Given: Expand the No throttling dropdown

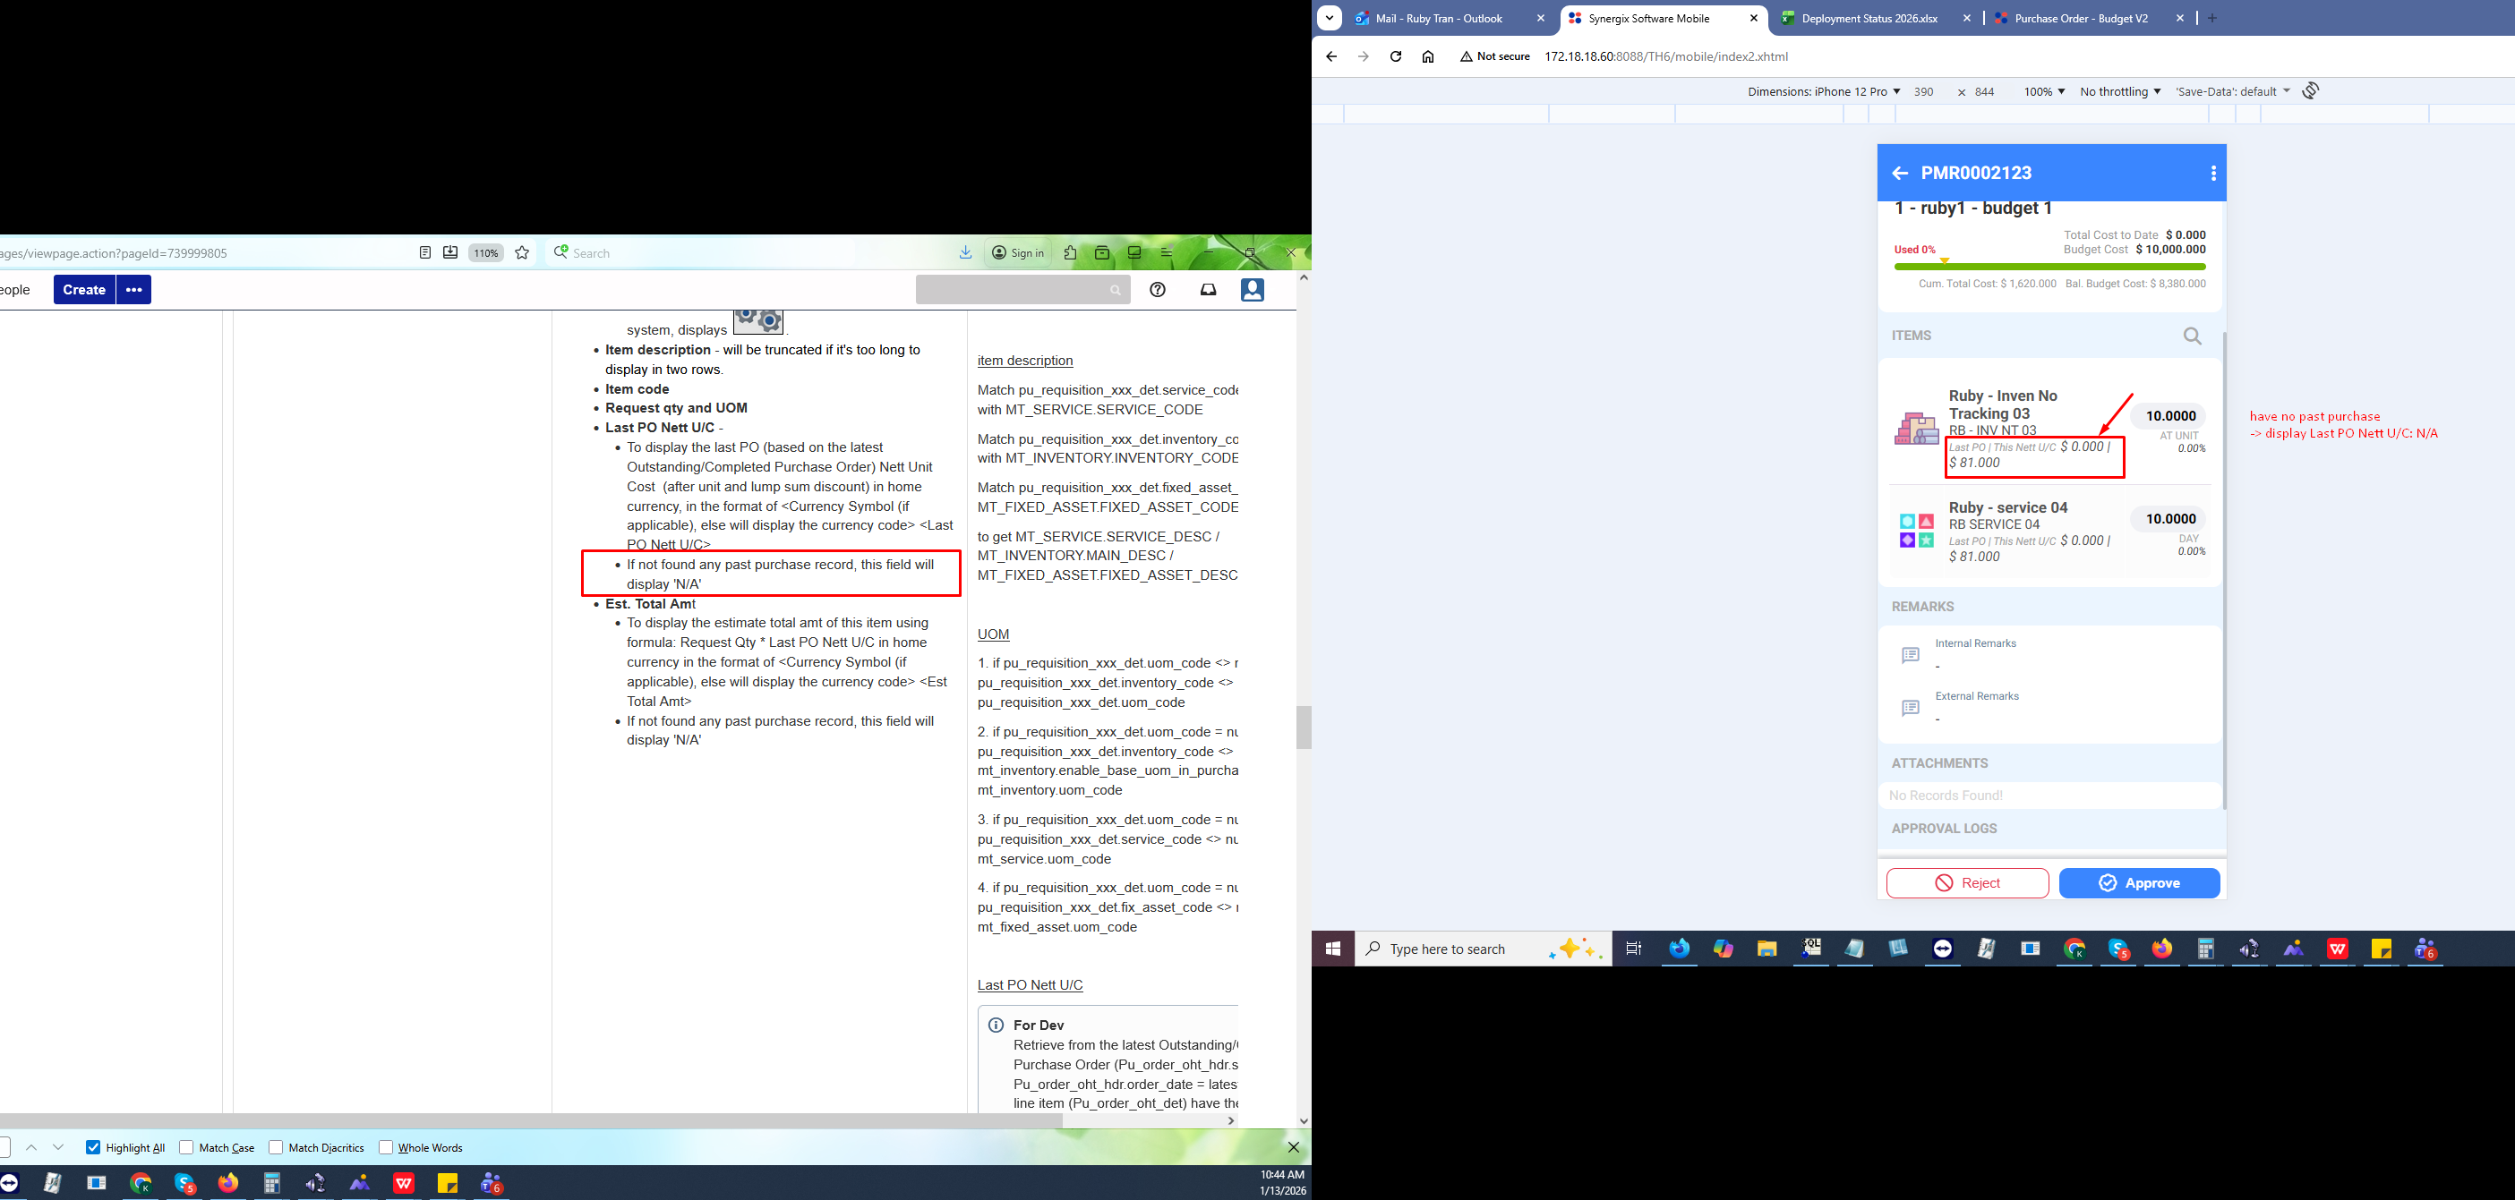Looking at the screenshot, I should pos(2118,91).
